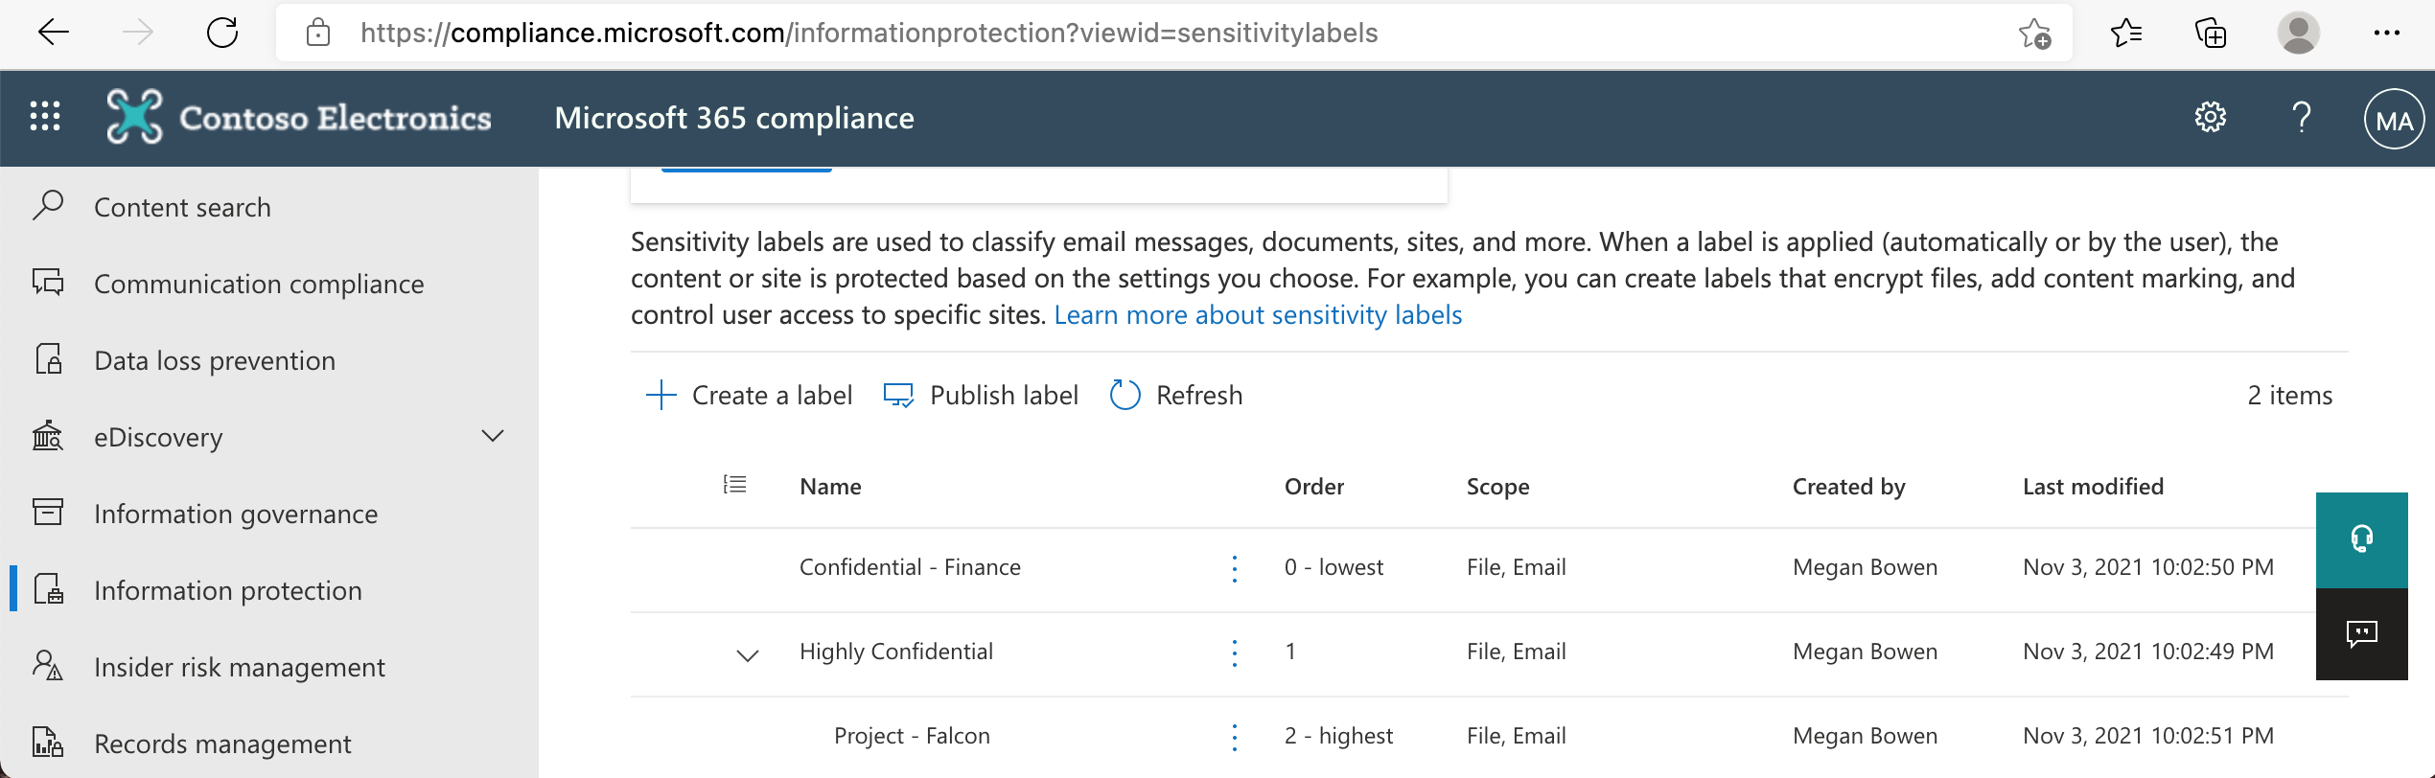Open the browser favorites list icon
The height and width of the screenshot is (778, 2435).
(2125, 34)
